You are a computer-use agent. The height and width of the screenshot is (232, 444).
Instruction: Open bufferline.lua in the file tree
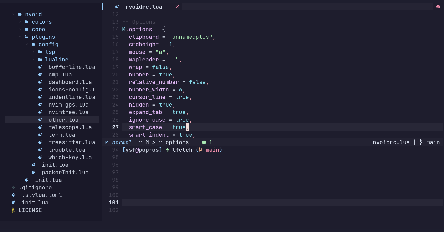point(72,67)
